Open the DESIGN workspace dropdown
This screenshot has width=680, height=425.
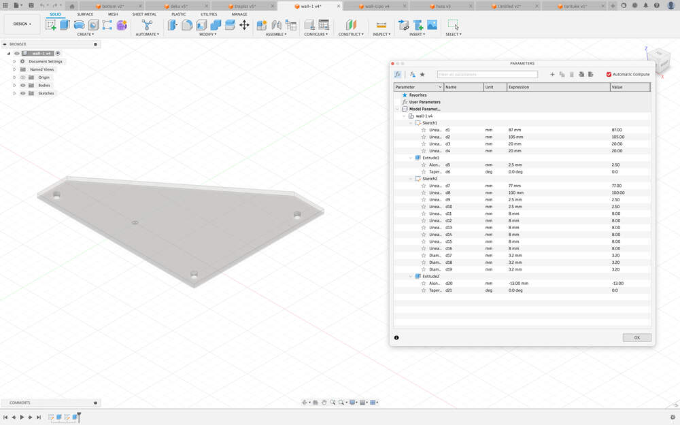(x=22, y=24)
